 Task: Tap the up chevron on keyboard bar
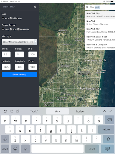[104, 111]
